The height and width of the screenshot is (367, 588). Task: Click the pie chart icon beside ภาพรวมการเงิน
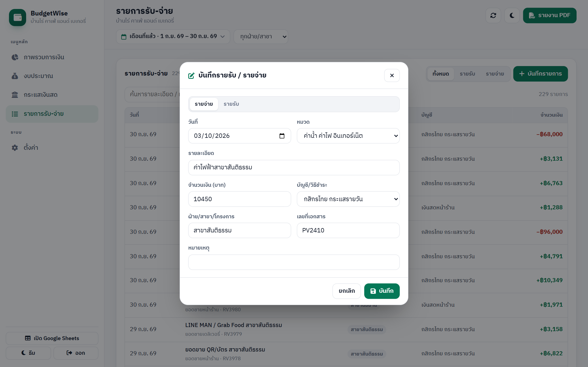click(x=15, y=57)
